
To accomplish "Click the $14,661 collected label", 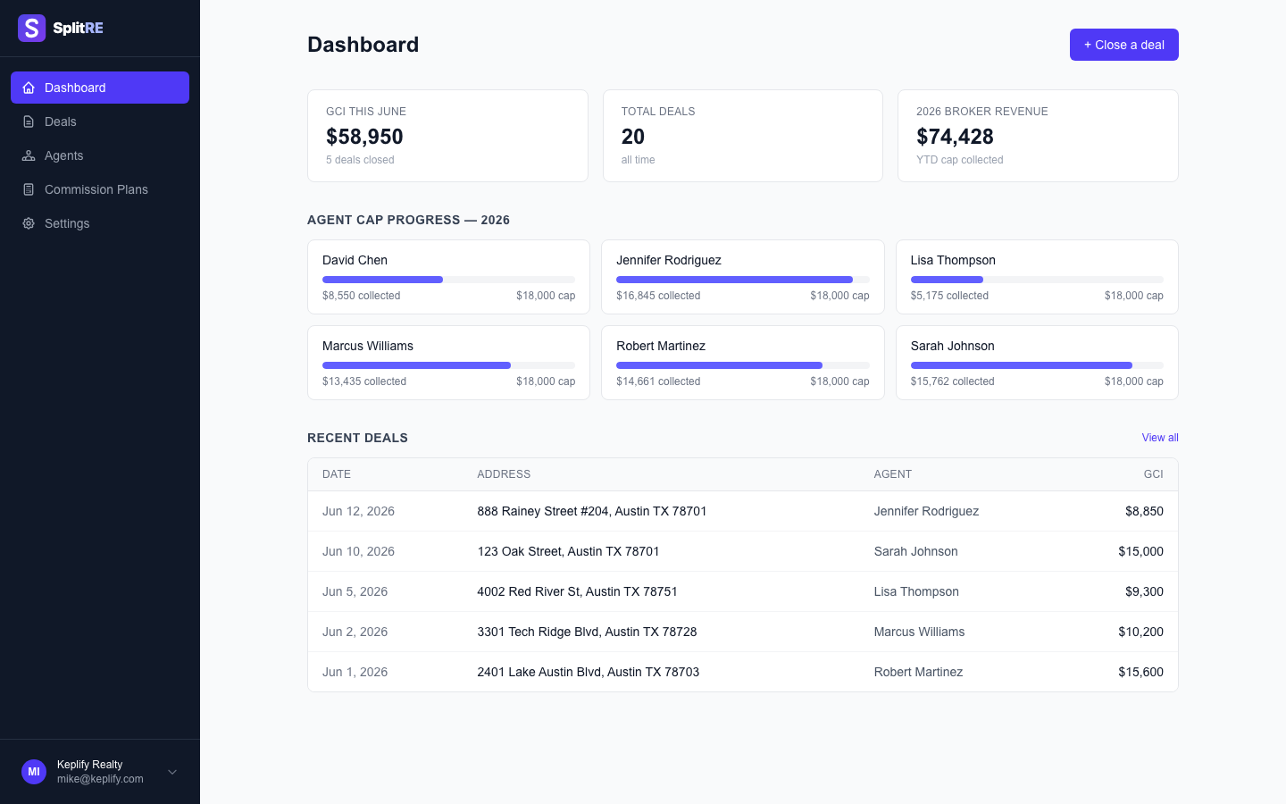I will click(x=658, y=381).
